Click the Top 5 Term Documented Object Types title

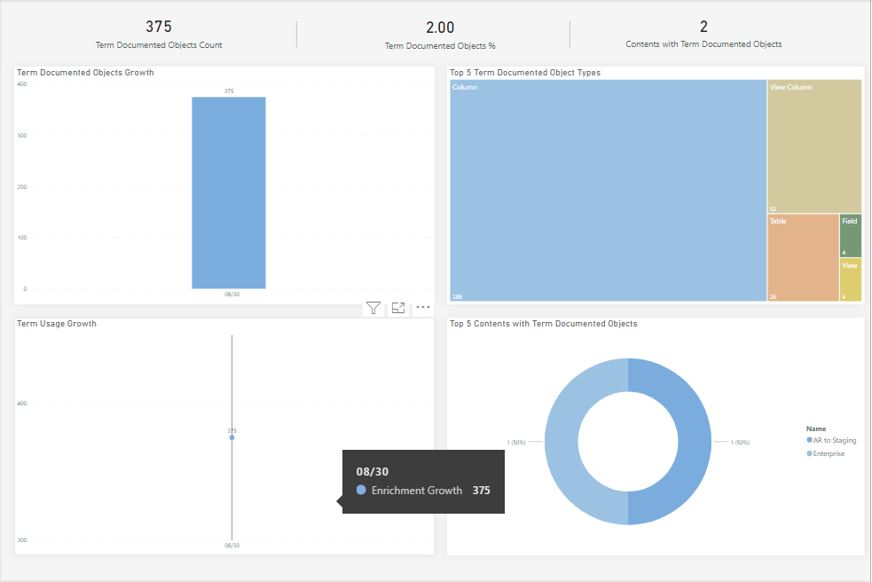[x=525, y=73]
